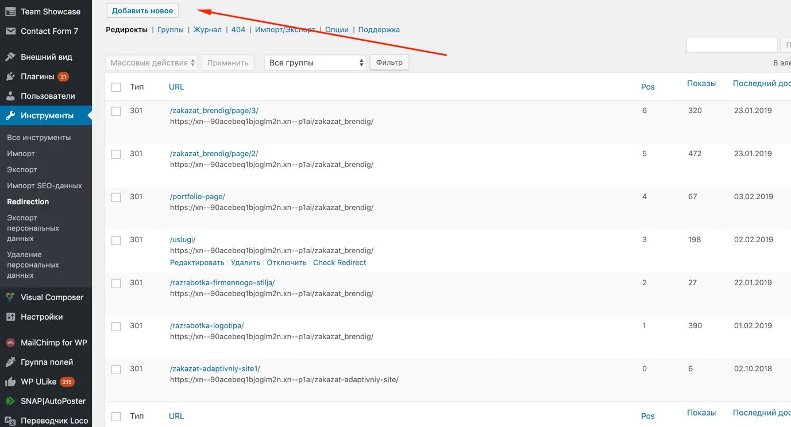The height and width of the screenshot is (427, 791).
Task: Click the Visual Composer icon
Action: pyautogui.click(x=10, y=297)
